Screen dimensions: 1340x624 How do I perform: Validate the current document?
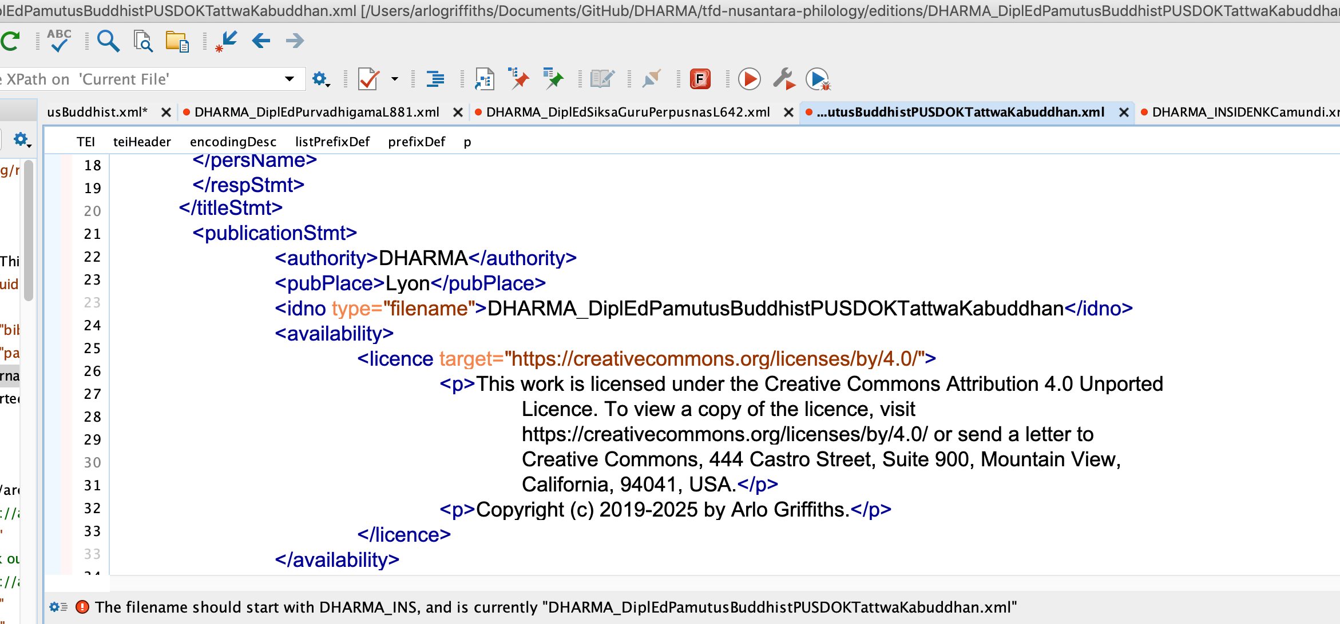click(x=368, y=79)
